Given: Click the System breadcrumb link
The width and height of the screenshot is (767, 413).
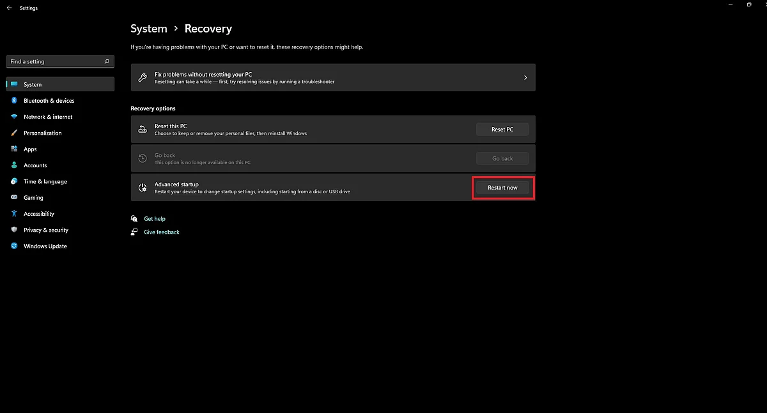Looking at the screenshot, I should 149,29.
